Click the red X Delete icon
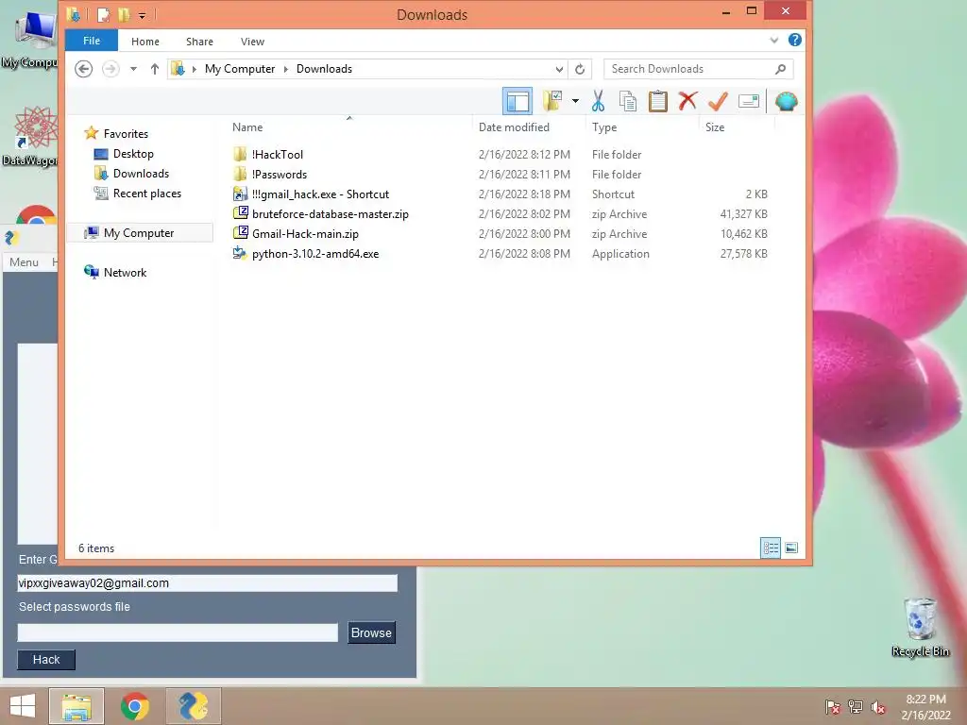 click(687, 101)
